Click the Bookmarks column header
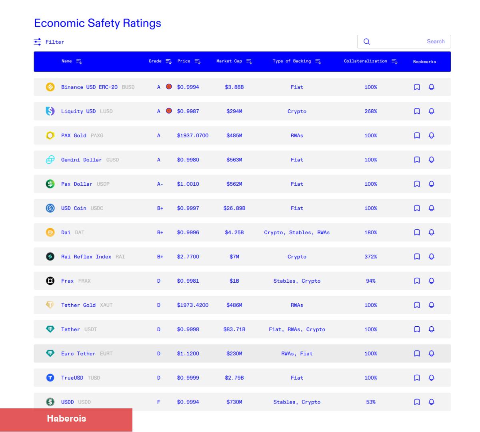 tap(424, 62)
